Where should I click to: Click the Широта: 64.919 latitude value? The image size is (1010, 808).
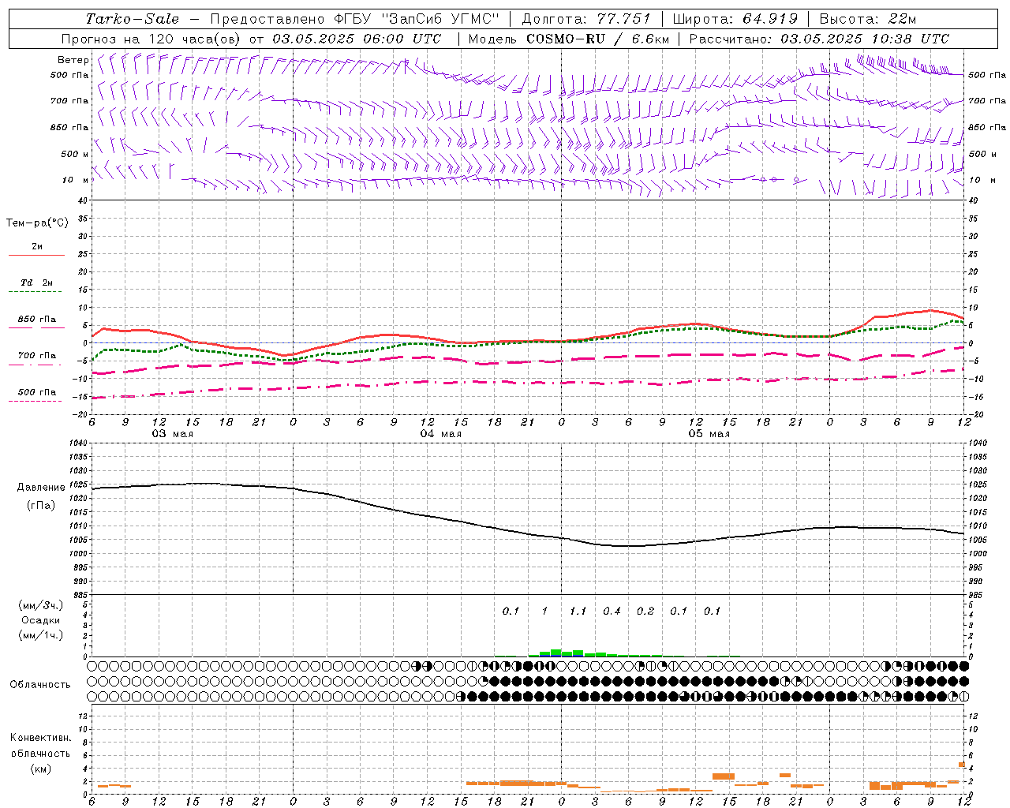click(x=735, y=19)
